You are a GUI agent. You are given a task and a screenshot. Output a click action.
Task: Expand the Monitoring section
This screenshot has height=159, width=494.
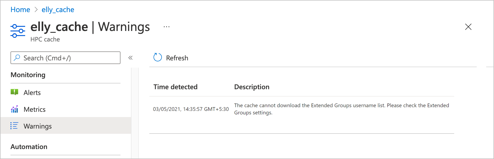point(28,75)
